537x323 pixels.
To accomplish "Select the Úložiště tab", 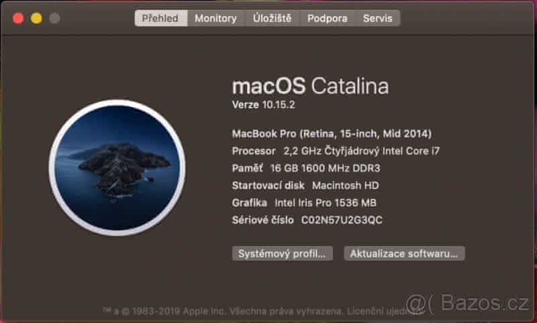I will [x=272, y=18].
